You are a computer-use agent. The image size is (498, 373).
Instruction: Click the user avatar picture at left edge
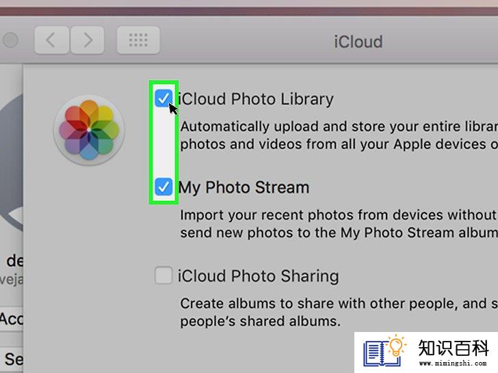point(12,163)
